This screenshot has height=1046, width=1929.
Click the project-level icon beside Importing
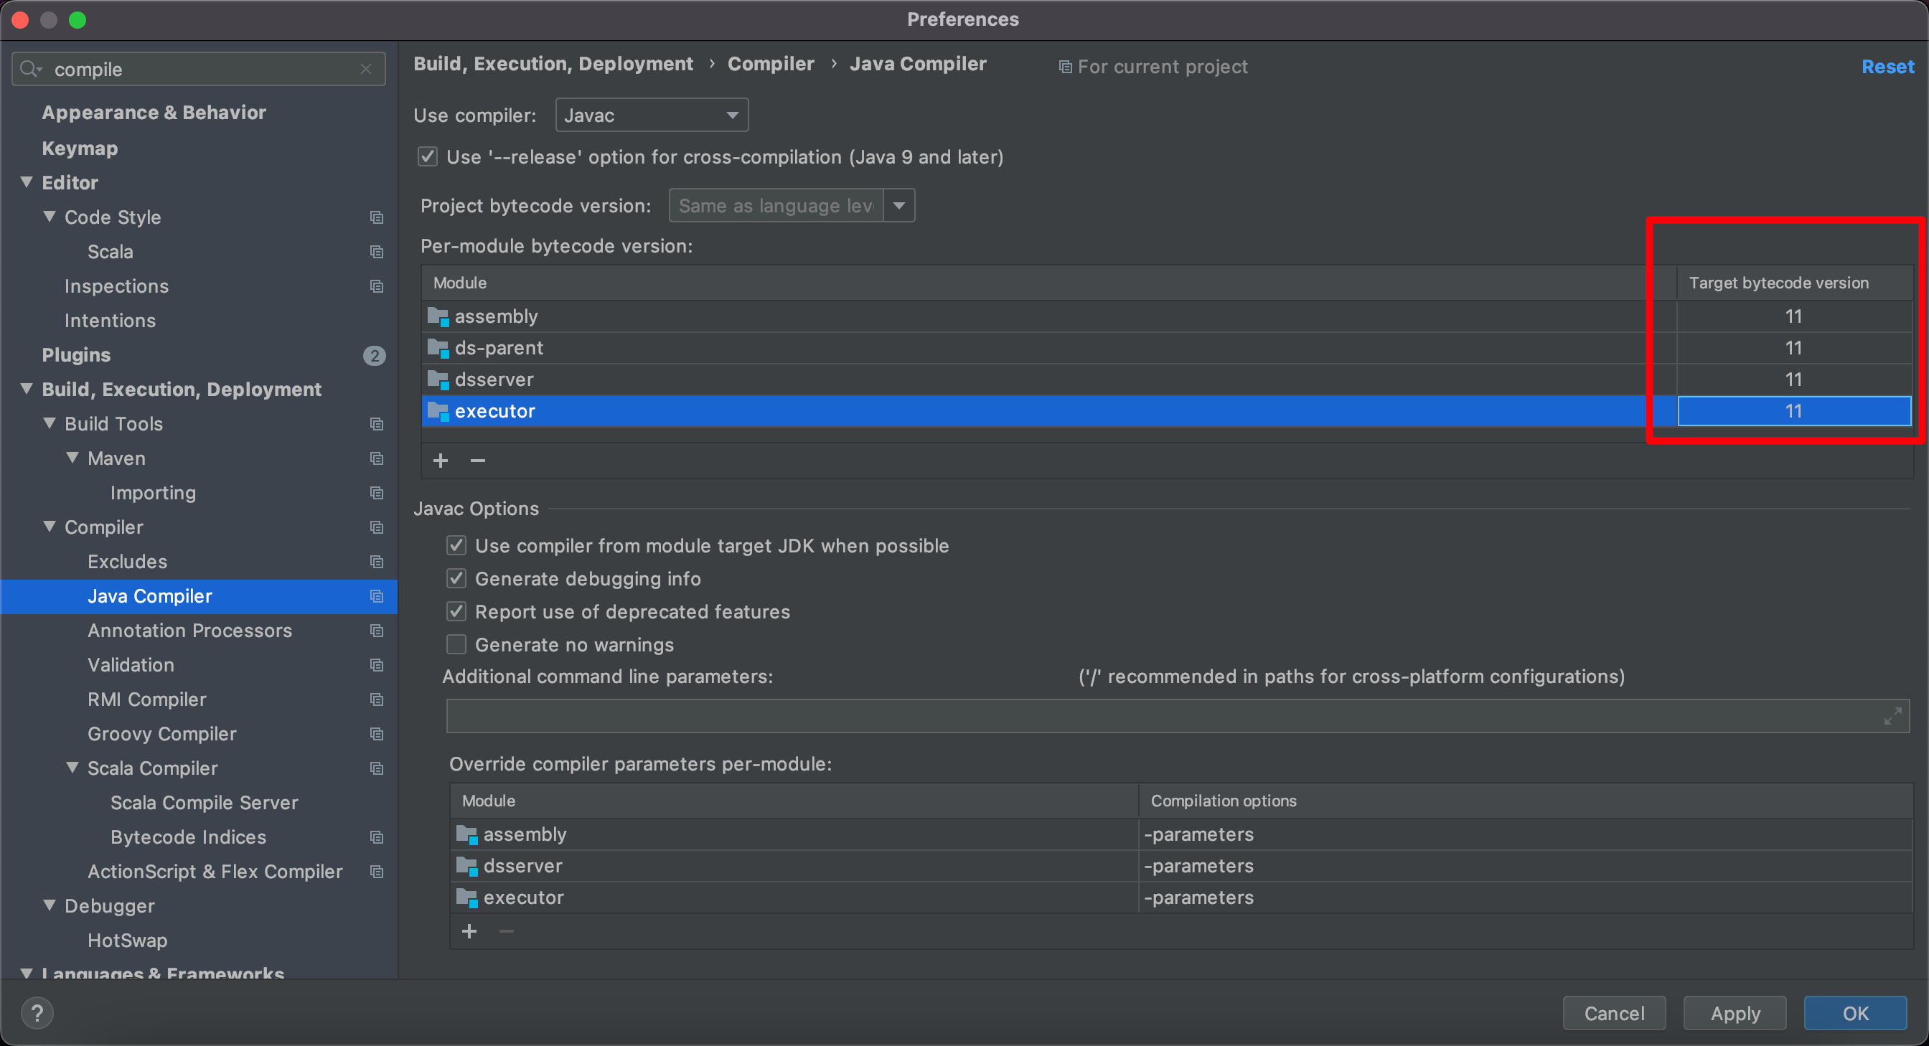tap(377, 494)
